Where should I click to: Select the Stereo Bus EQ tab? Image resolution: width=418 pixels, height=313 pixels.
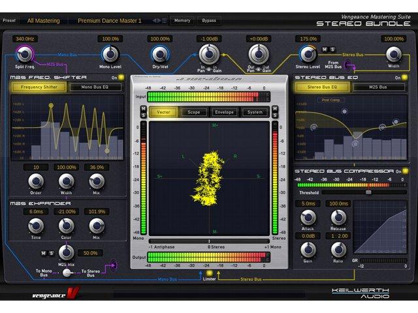(x=322, y=87)
